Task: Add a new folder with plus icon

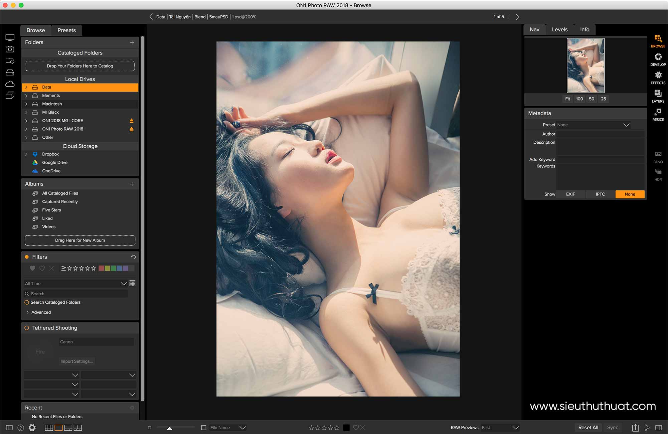Action: click(x=132, y=42)
